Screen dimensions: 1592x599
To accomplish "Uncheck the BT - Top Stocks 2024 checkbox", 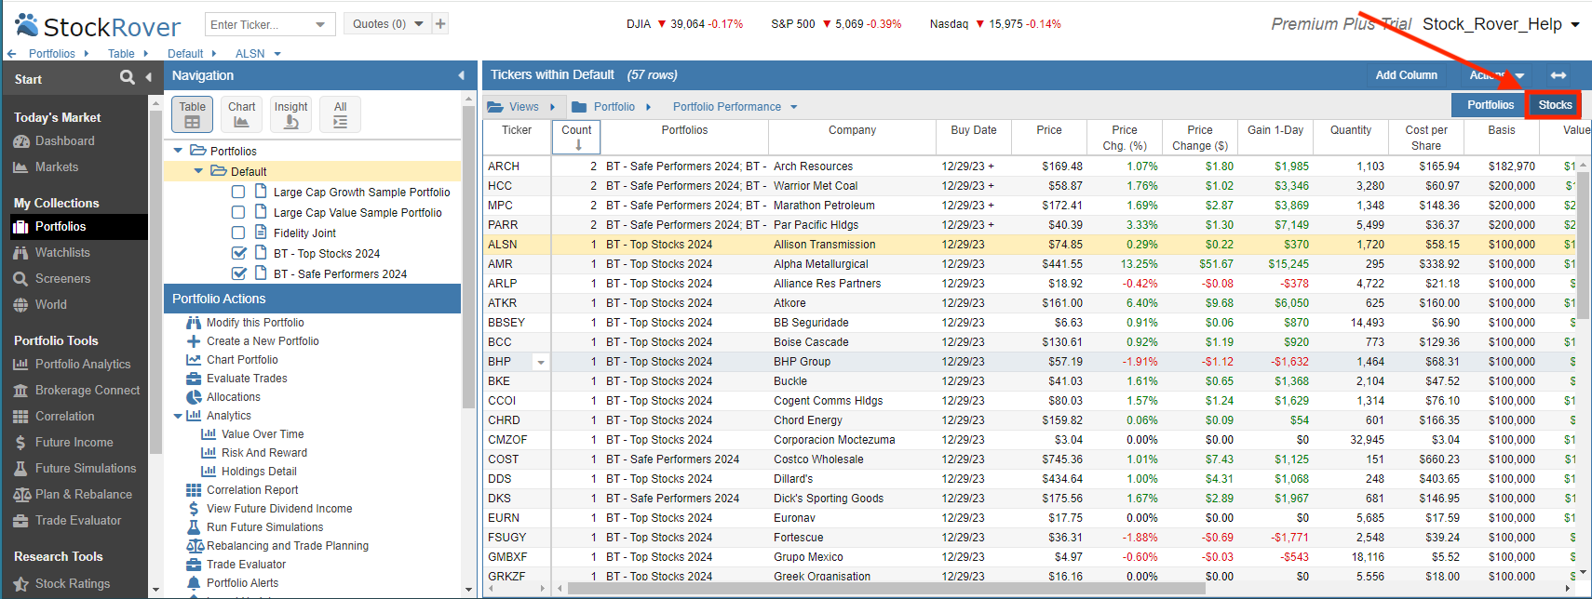I will (238, 253).
